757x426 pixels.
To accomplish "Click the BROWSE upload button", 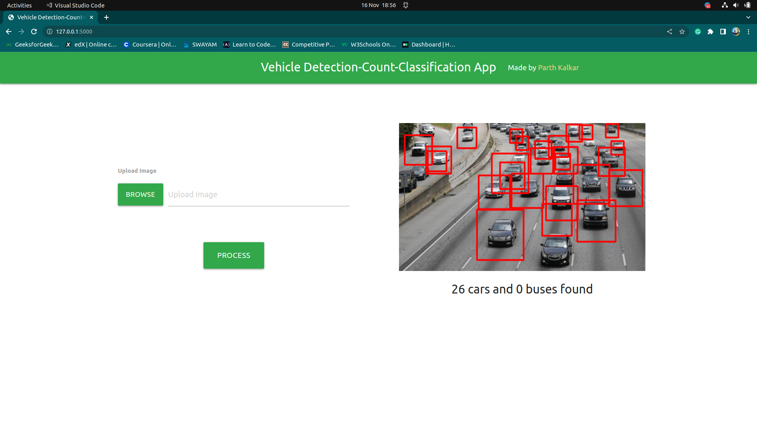I will (x=140, y=194).
